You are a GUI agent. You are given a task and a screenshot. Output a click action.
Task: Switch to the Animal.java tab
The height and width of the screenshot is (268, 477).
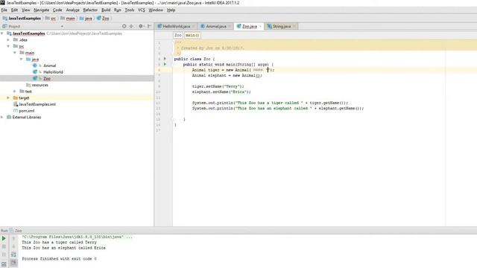coord(215,27)
